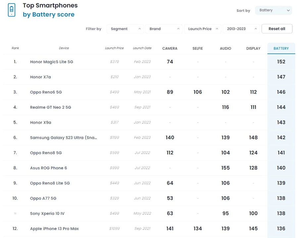Expand the Brand filter dropdown
Viewport: 298px width, 238px height.
tap(164, 29)
